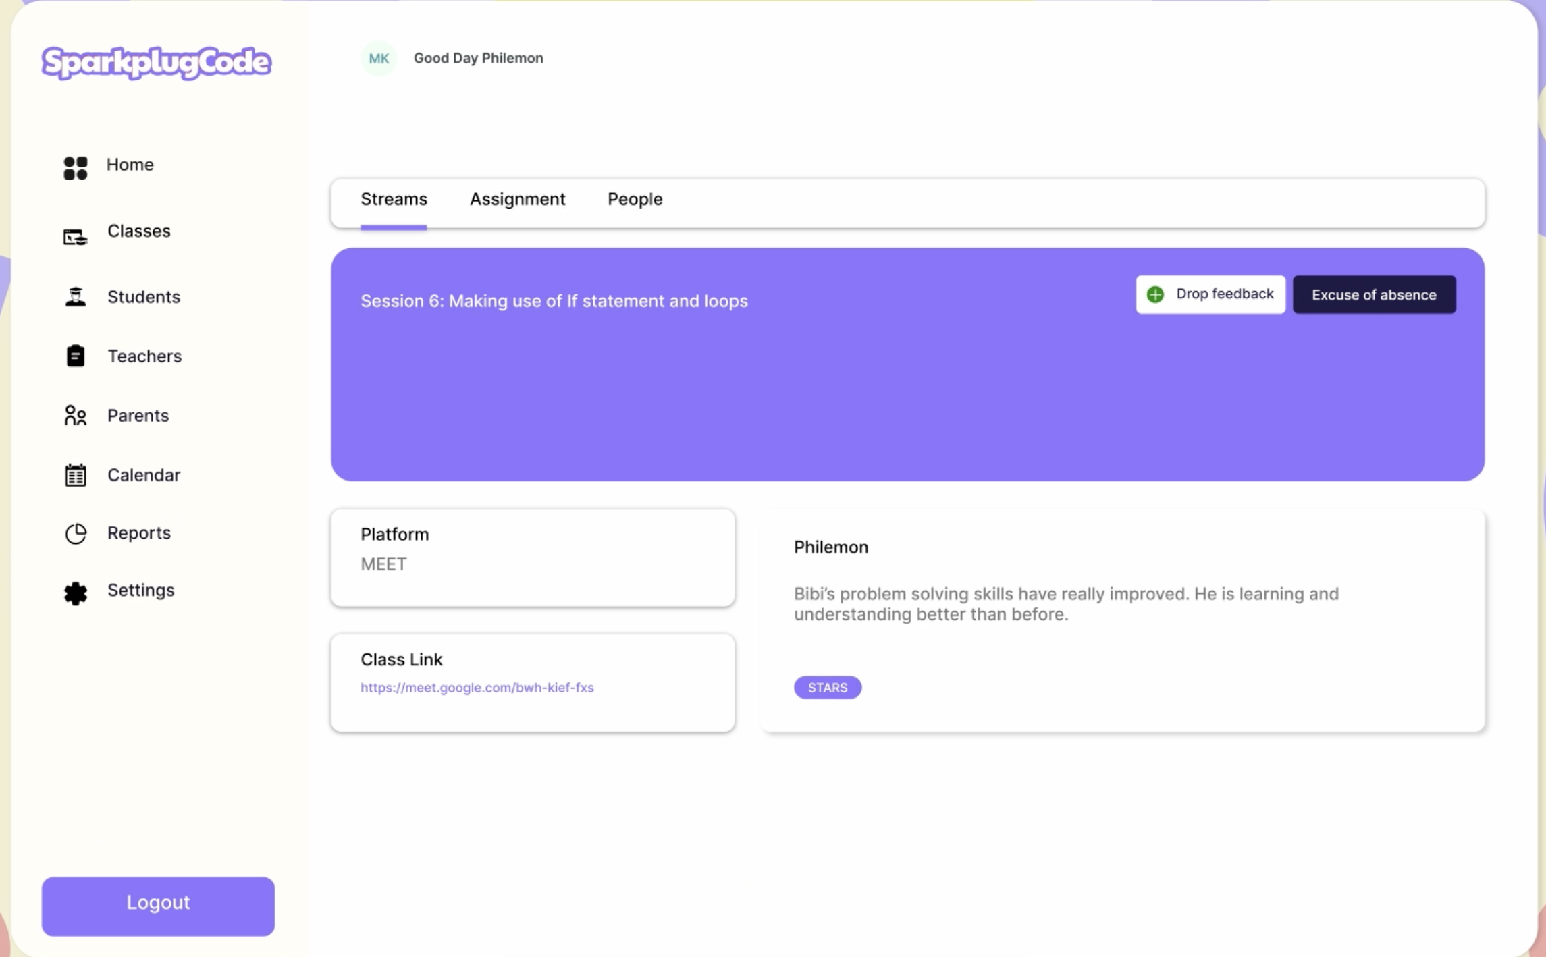Viewport: 1546px width, 957px height.
Task: Switch to the Streams tab
Action: coord(394,199)
